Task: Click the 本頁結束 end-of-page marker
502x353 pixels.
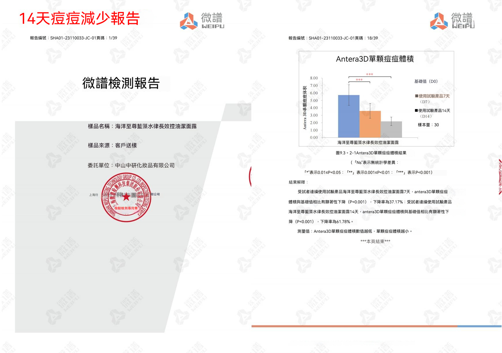Action: [x=375, y=241]
